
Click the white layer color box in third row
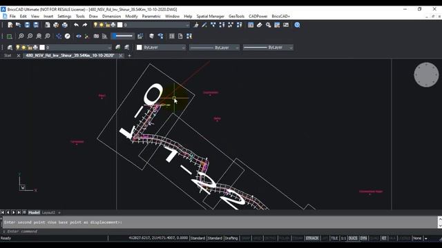pyautogui.click(x=42, y=48)
